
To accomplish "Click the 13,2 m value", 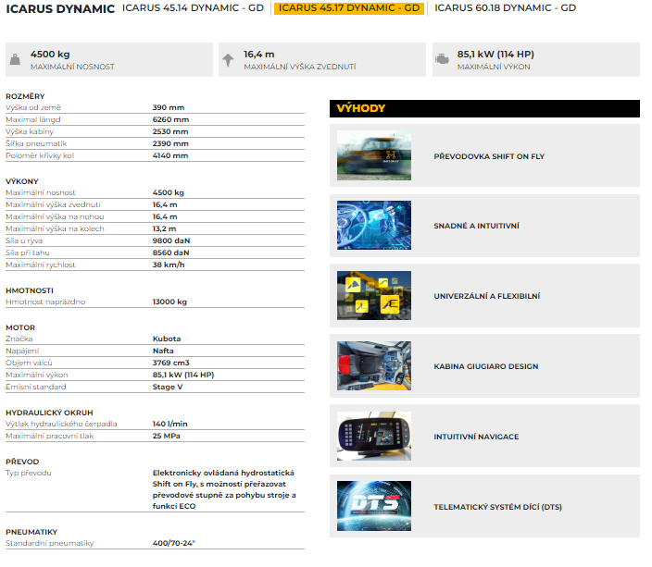I will [x=164, y=228].
